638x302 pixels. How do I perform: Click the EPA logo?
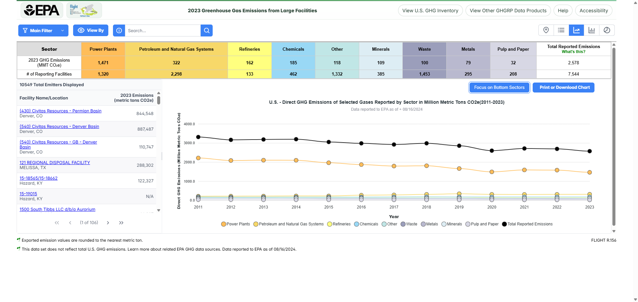pyautogui.click(x=42, y=10)
